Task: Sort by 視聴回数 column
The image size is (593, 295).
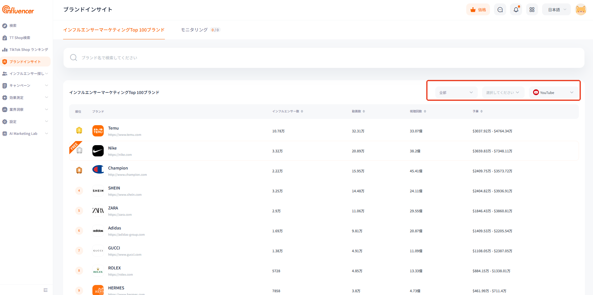Action: click(x=418, y=111)
